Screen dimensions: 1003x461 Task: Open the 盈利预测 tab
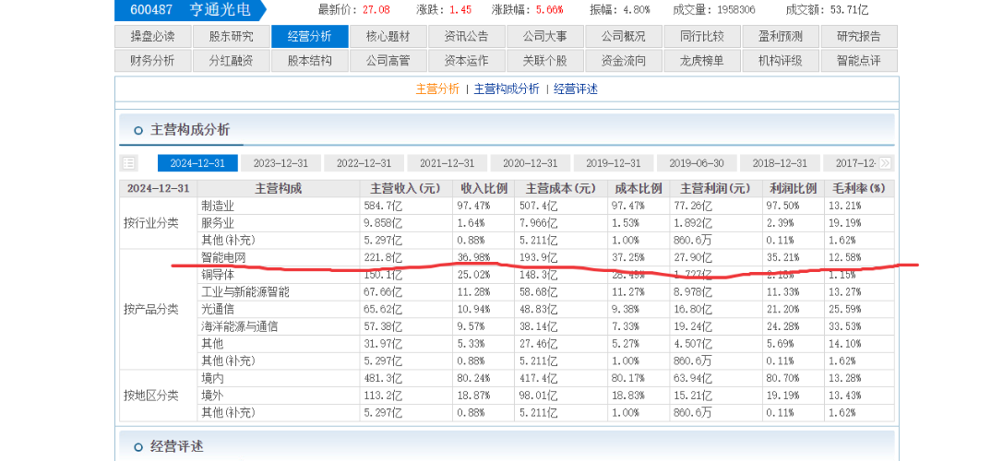[780, 37]
